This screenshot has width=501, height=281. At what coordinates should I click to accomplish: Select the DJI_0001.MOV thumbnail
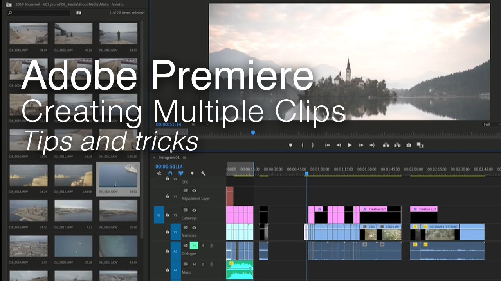tap(29, 34)
